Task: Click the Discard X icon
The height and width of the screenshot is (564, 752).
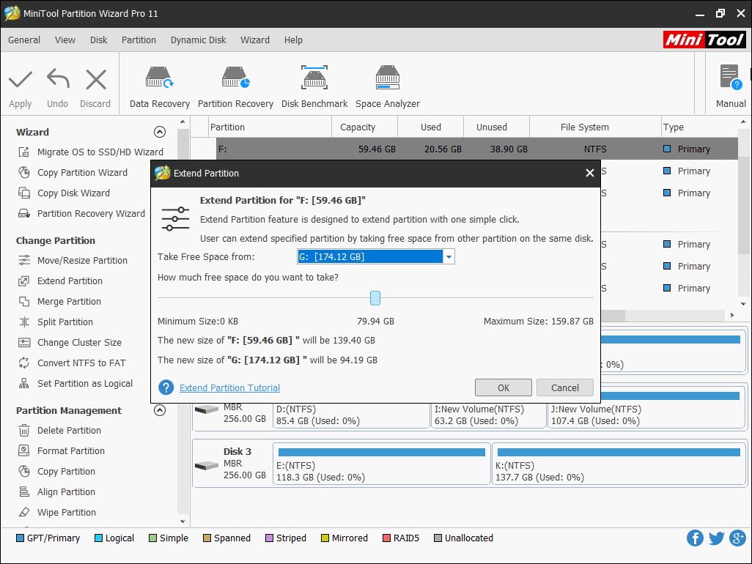Action: 96,79
